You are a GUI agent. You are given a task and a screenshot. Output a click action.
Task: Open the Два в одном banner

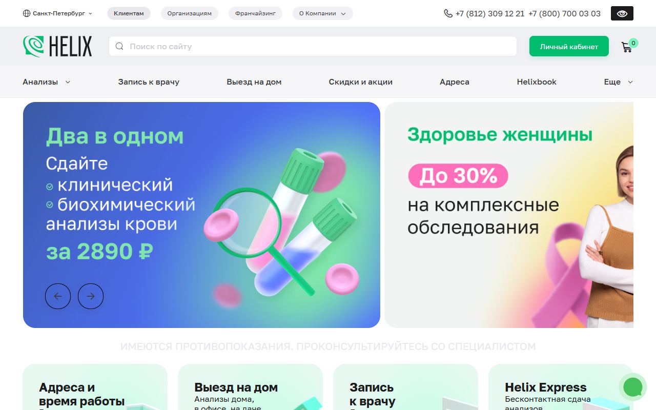coord(201,215)
